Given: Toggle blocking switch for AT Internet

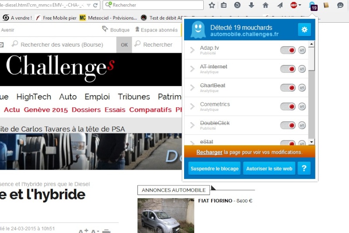Looking at the screenshot, I should coord(288,69).
